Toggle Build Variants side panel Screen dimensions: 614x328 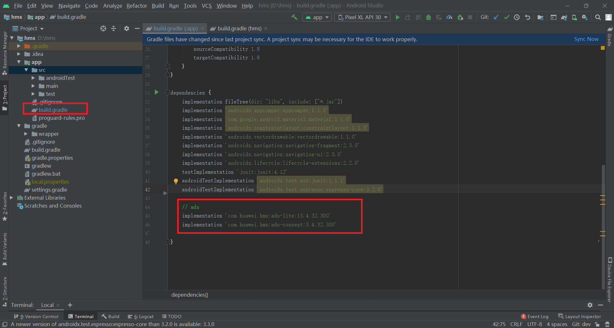coord(4,249)
